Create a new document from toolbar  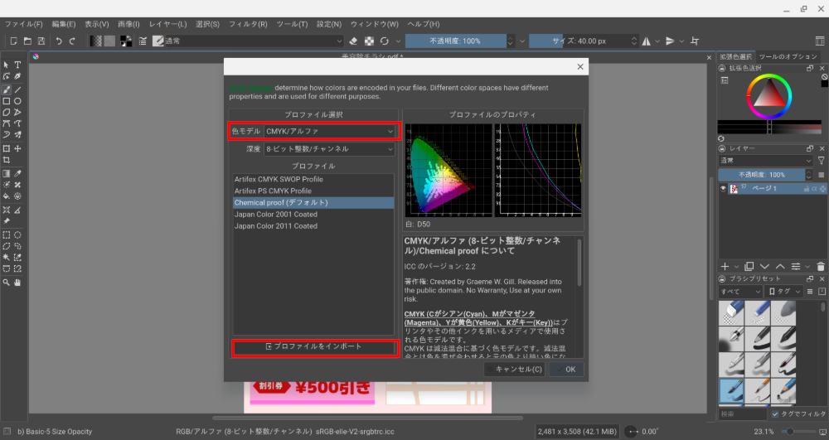click(14, 41)
